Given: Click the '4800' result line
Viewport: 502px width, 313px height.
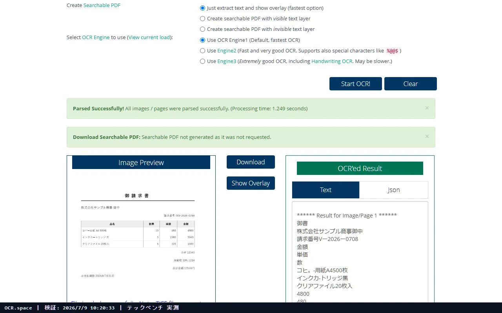Looking at the screenshot, I should click(x=303, y=294).
